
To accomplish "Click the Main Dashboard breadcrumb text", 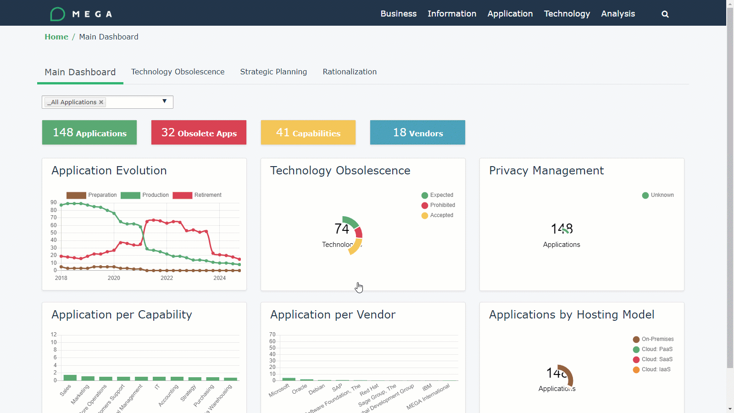I will click(109, 37).
